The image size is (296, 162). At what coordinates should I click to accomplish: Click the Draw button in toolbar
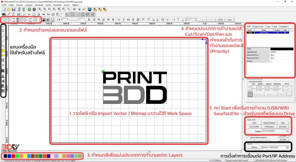pyautogui.click(x=229, y=20)
